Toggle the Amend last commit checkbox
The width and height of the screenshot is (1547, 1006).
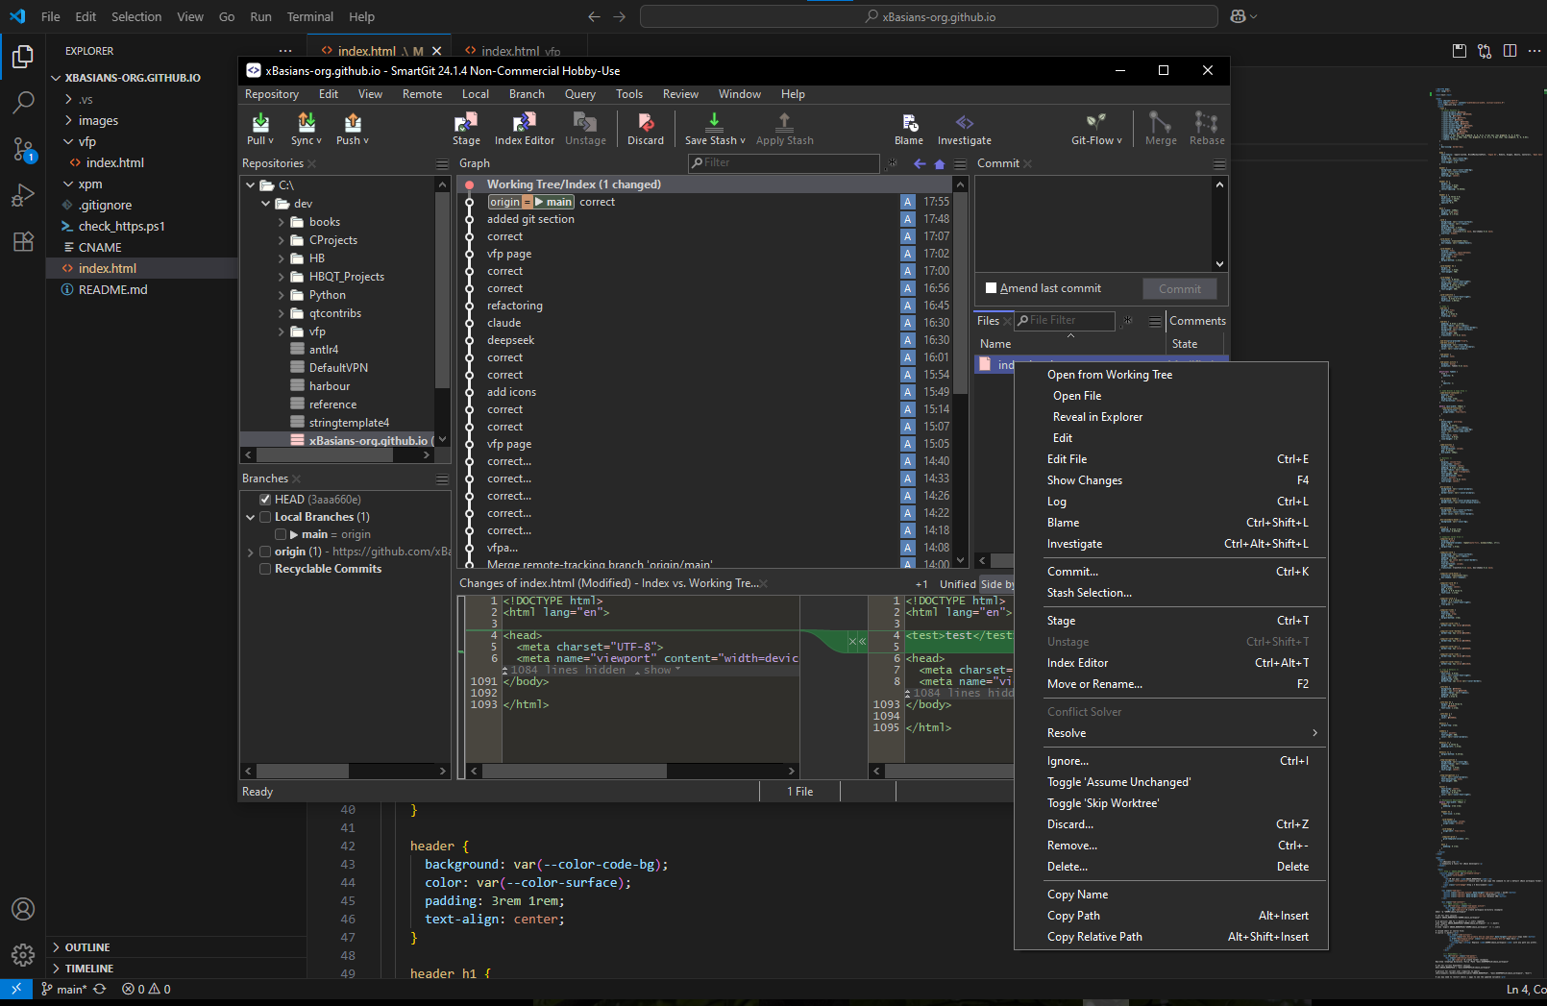pos(991,288)
